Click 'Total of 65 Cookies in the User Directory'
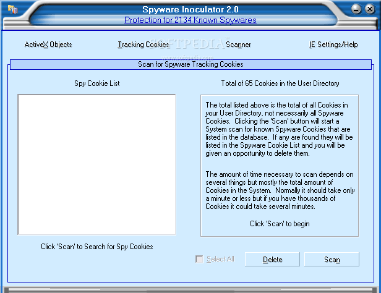Screen dimensions: 381x293 click(x=280, y=83)
